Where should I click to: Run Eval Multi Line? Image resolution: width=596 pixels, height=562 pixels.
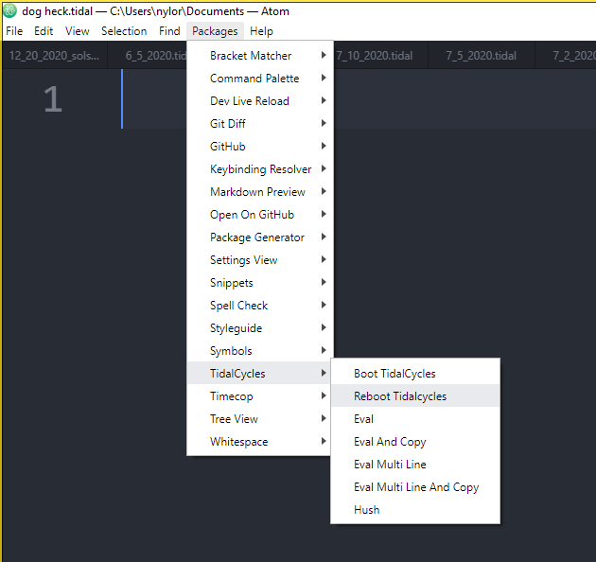click(415, 465)
